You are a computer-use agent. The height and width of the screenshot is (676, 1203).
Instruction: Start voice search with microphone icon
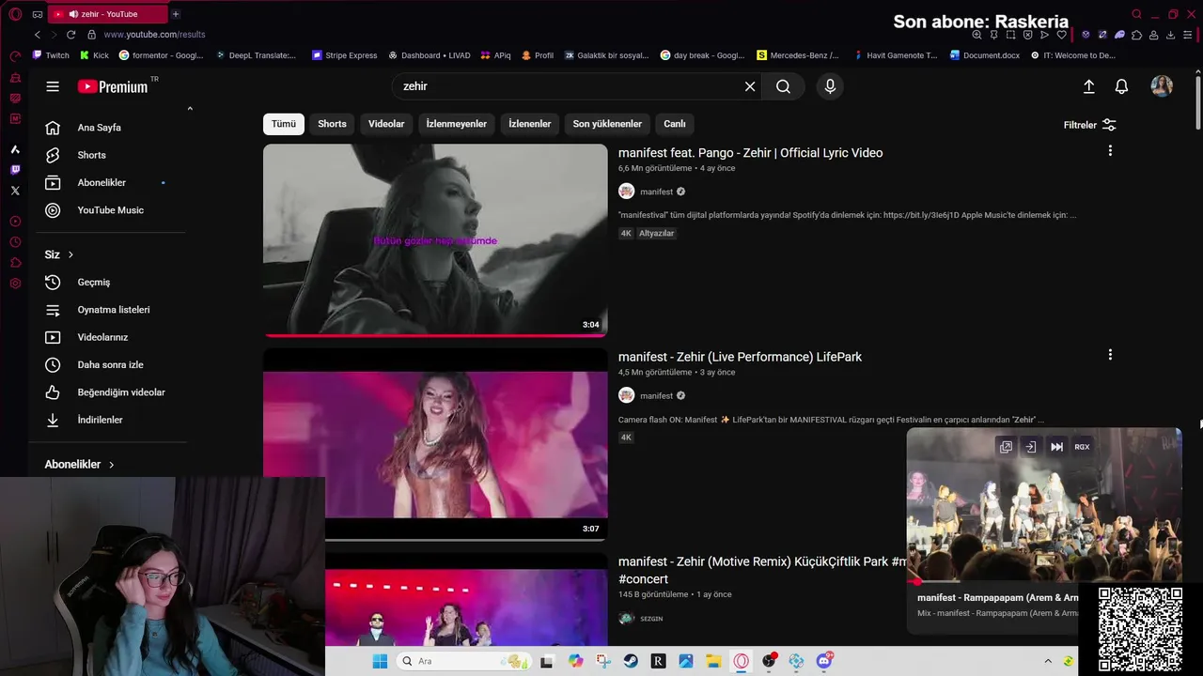point(830,86)
